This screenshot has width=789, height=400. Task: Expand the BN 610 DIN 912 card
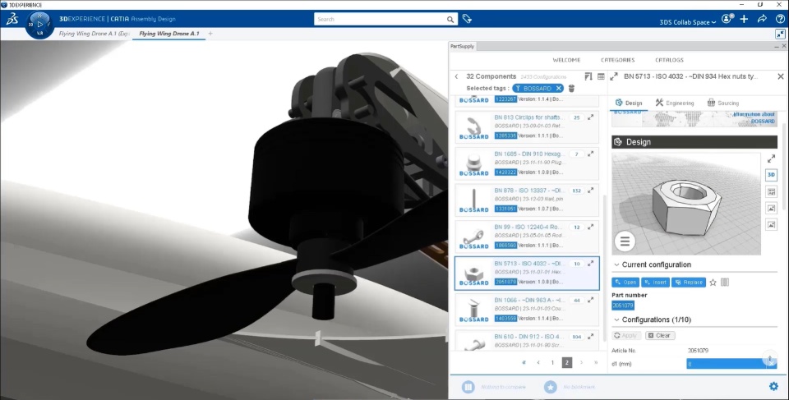coord(591,337)
